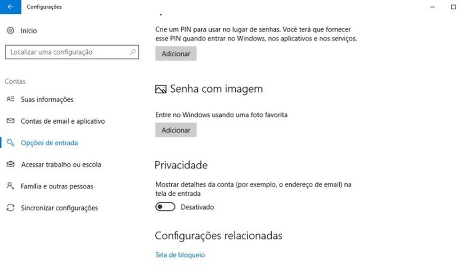This screenshot has width=463, height=271.
Task: Open Contas de email e aplicativo
Action: (63, 121)
